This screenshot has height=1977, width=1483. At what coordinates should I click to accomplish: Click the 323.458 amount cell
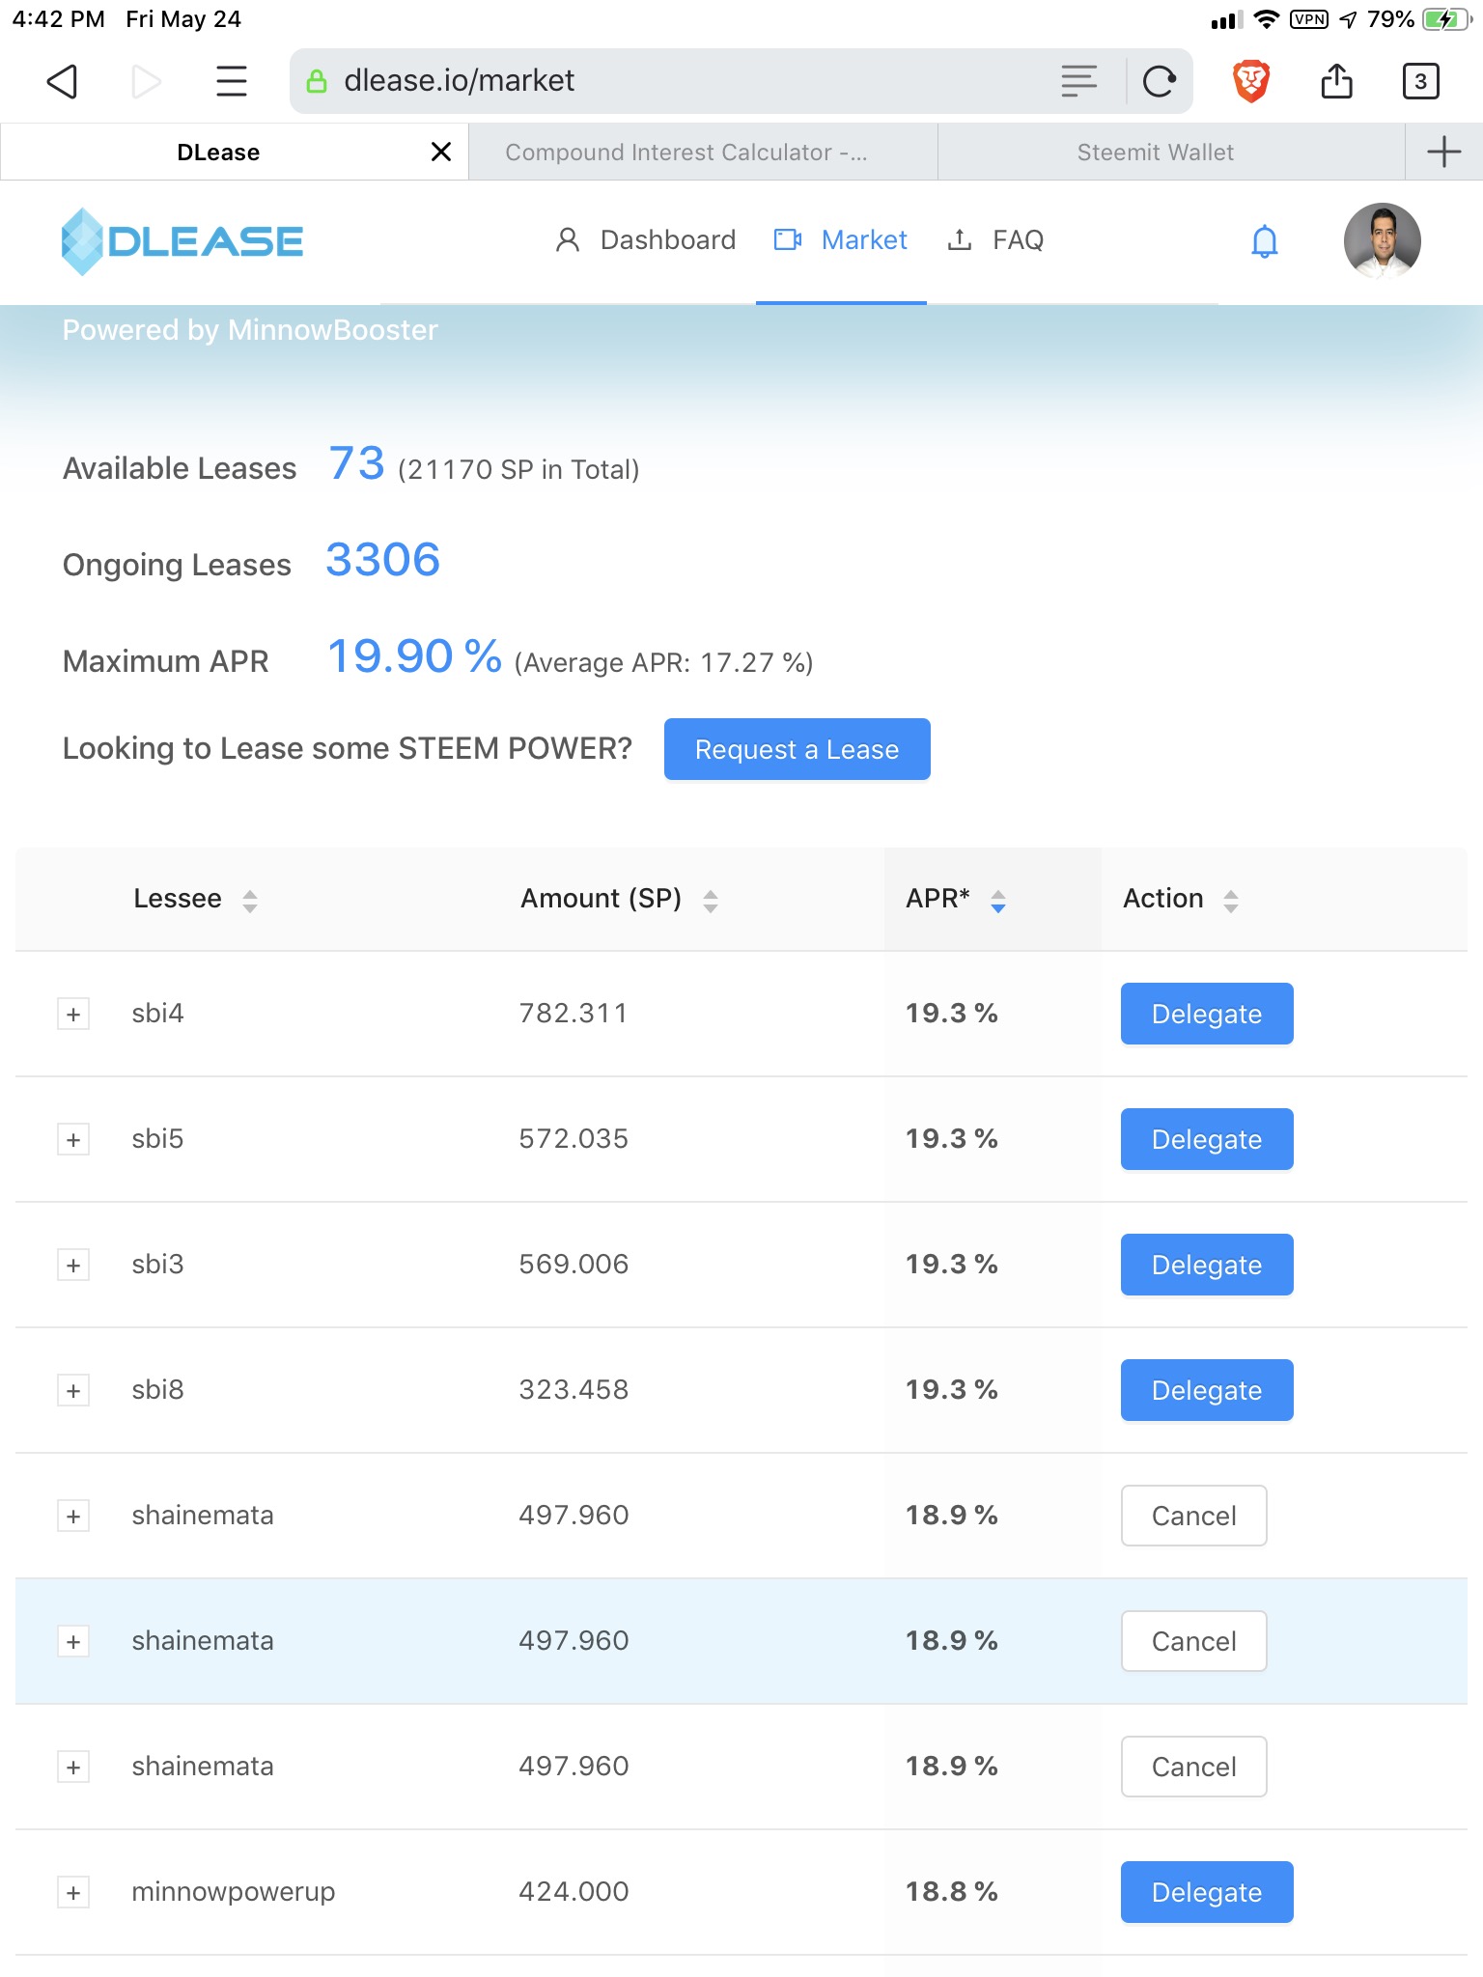574,1390
